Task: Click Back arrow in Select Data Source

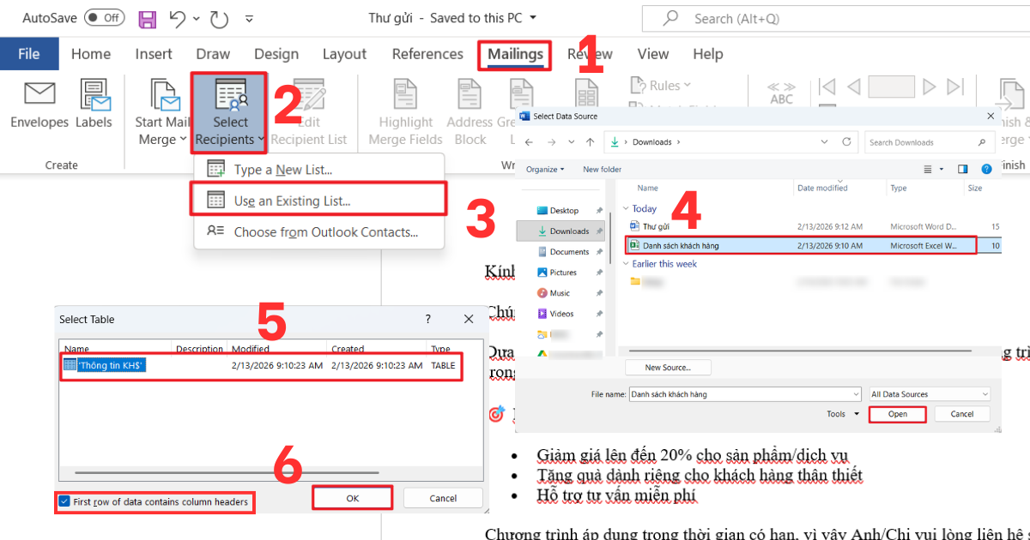Action: tap(530, 141)
